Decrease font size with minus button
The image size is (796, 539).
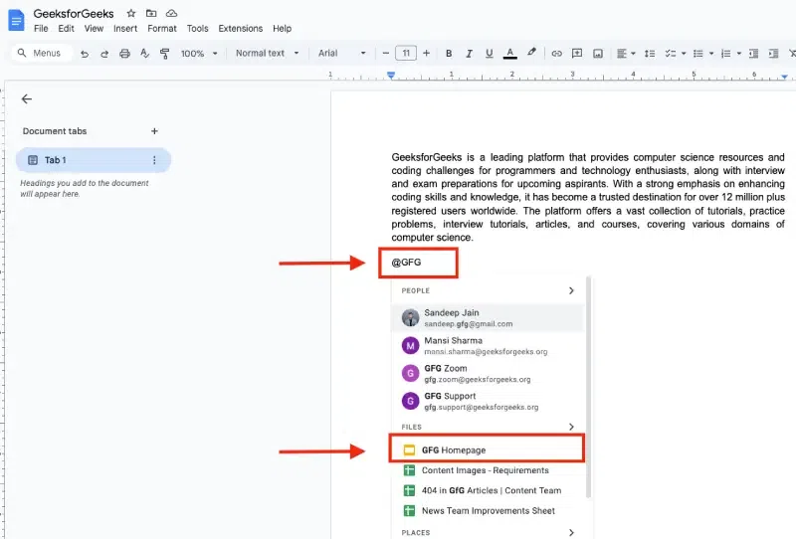click(x=386, y=53)
